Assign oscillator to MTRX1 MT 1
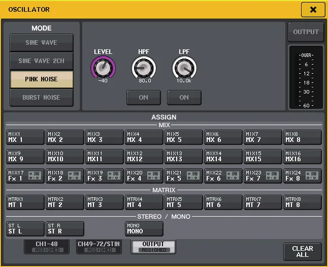This screenshot has width=328, height=267. 25,202
